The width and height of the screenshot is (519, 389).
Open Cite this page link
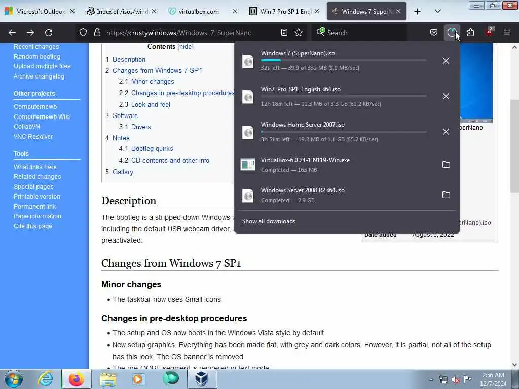click(33, 226)
